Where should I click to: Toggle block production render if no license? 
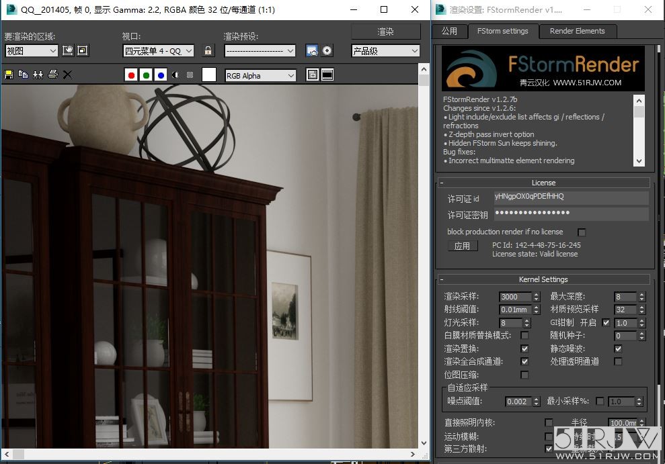click(x=582, y=232)
